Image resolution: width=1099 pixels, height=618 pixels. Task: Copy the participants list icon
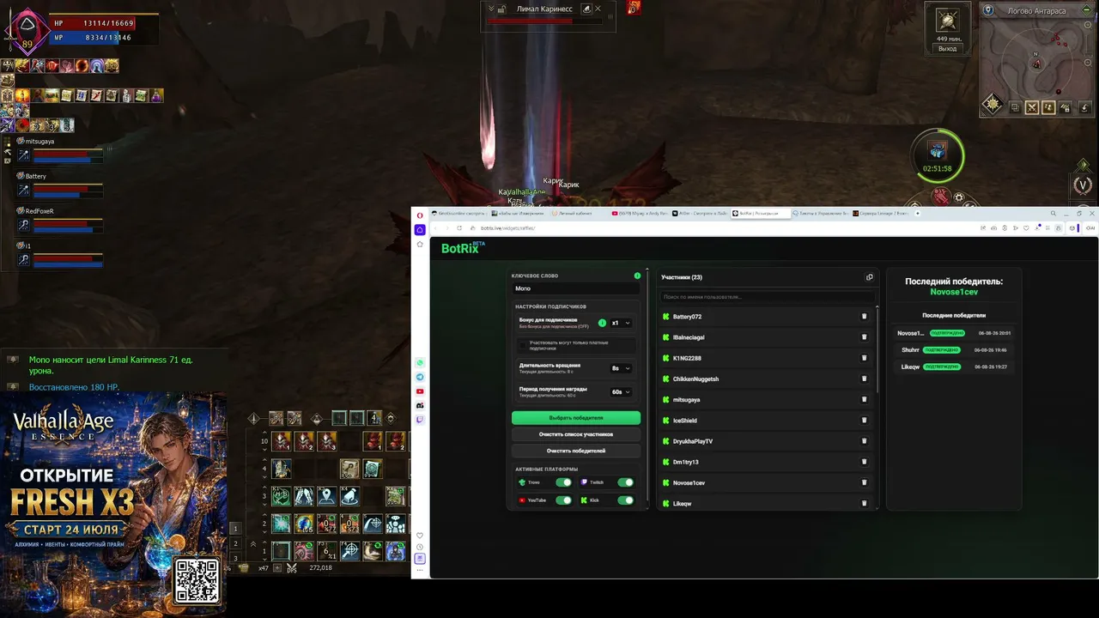tap(869, 277)
